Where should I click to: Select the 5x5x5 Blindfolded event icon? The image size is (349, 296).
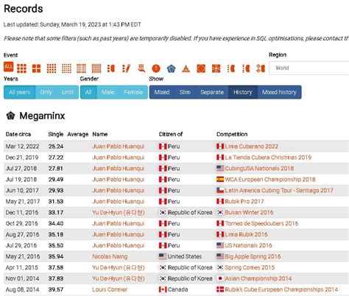(246, 68)
